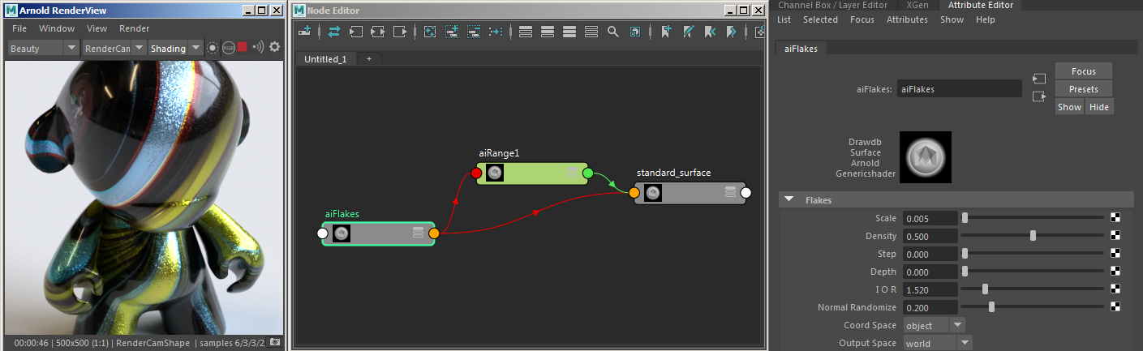Click the Scale map checker button
Viewport: 1143px width, 351px height.
(1115, 217)
